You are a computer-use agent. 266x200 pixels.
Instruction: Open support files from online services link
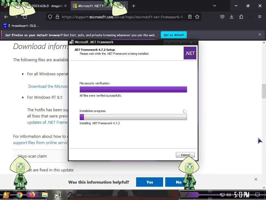click(41, 142)
